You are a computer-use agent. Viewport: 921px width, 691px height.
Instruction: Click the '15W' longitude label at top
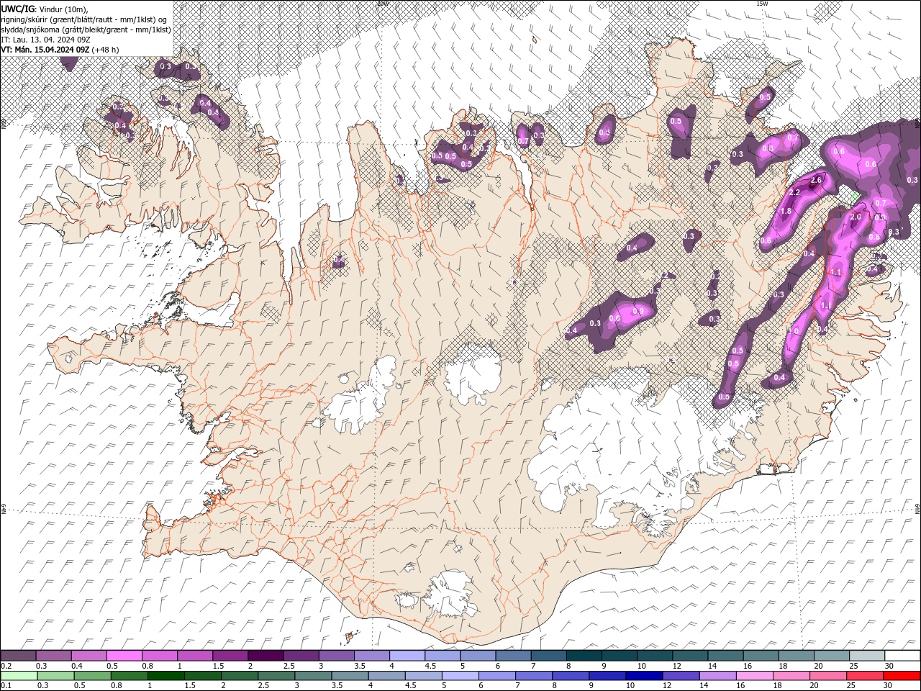762,4
